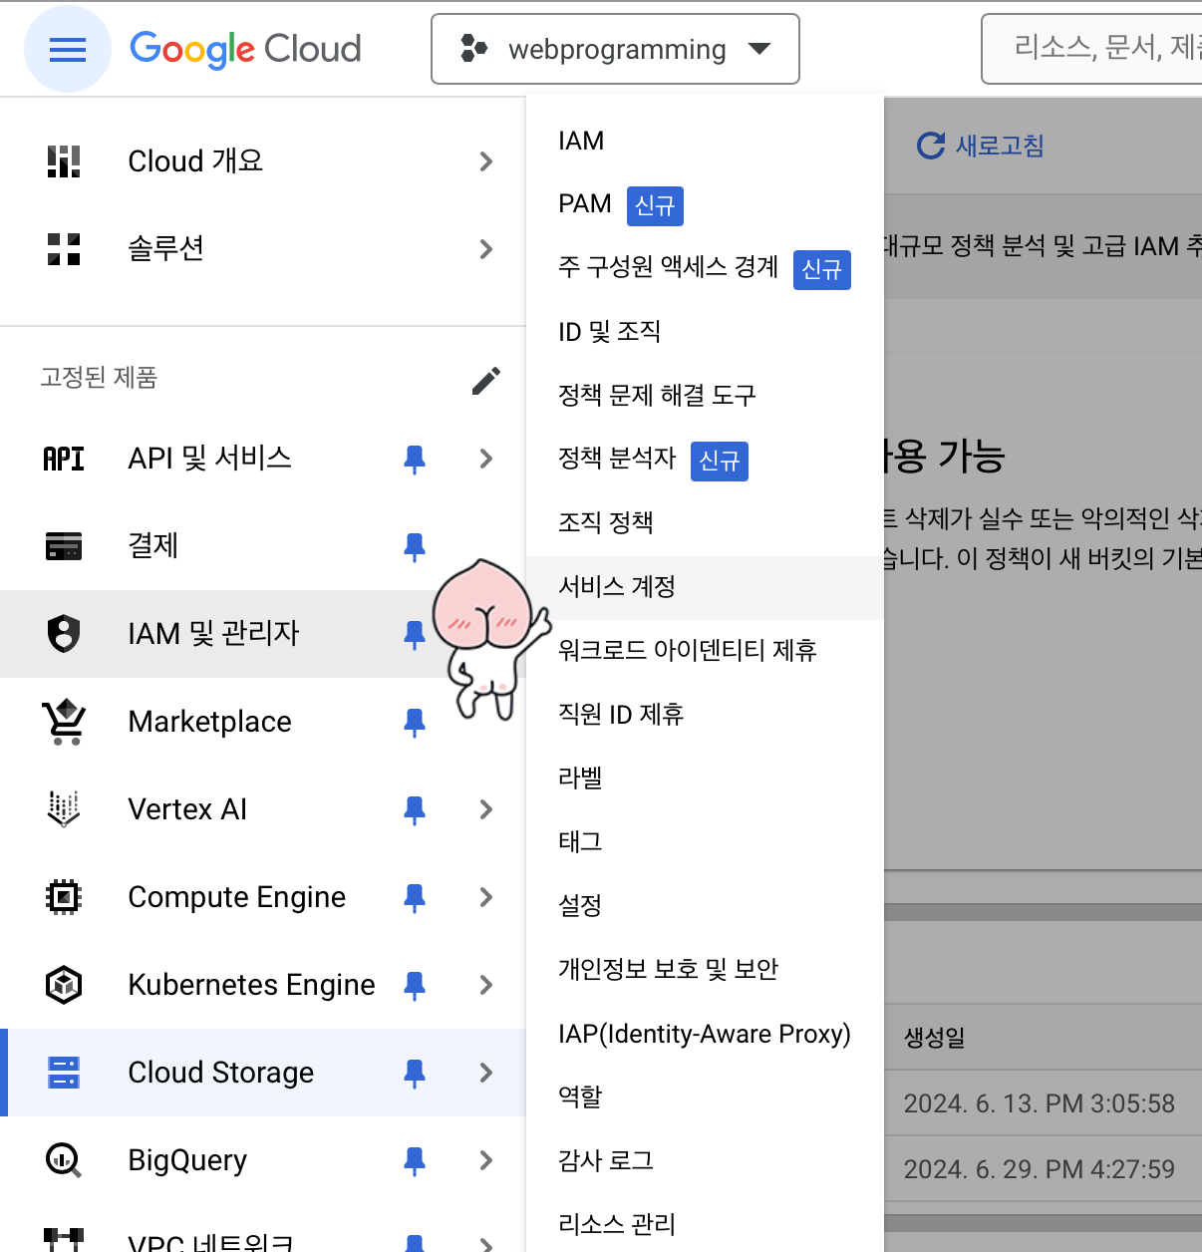Unpin Vertex AI product
Viewport: 1202px width, 1252px height.
pyautogui.click(x=415, y=809)
